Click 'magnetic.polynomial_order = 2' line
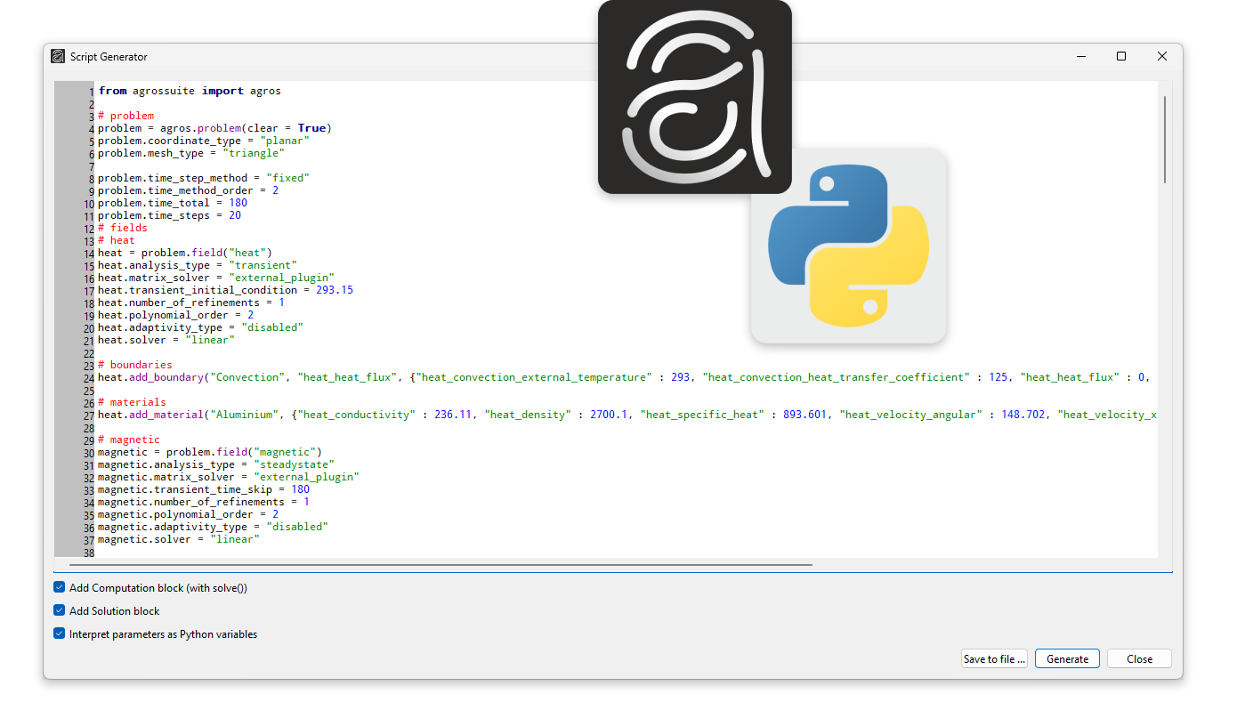This screenshot has height=710, width=1237. [x=188, y=514]
